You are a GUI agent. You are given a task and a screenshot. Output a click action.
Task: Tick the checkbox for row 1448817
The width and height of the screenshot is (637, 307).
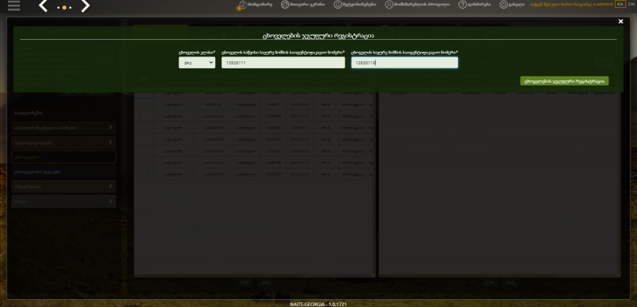coord(144,104)
